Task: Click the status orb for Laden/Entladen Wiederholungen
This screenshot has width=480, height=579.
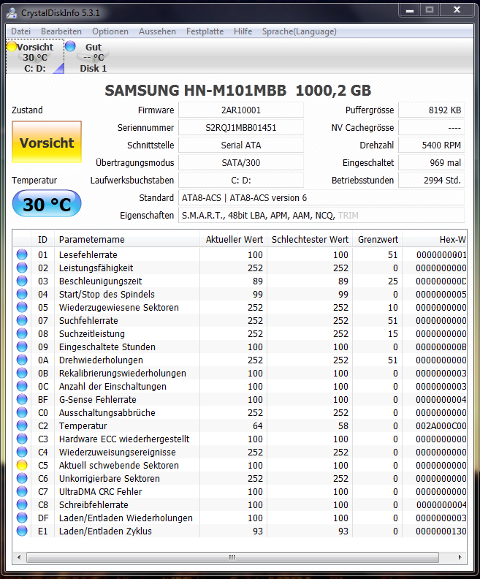Action: pos(22,518)
